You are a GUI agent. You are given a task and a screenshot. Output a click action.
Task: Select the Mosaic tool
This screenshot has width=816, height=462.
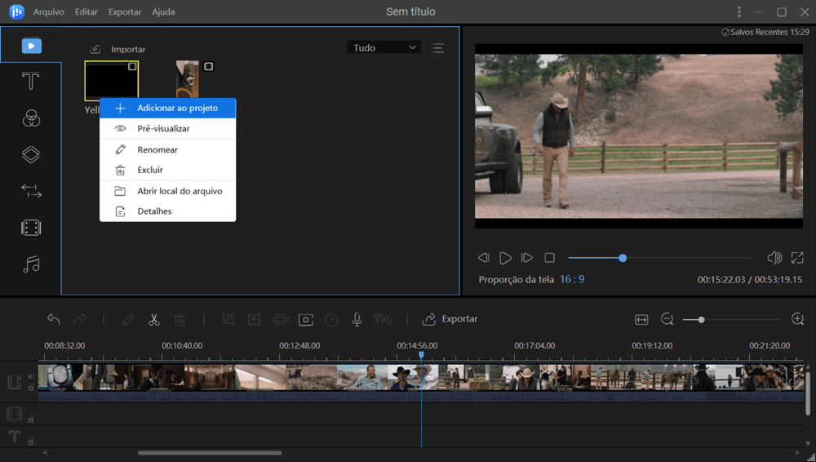[x=280, y=319]
